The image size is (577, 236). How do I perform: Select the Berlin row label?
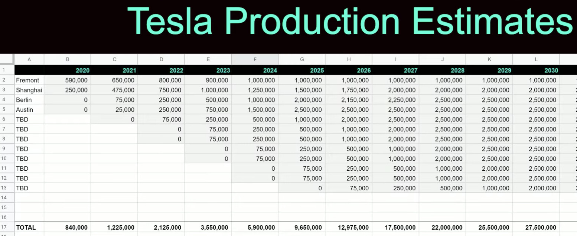click(x=29, y=100)
